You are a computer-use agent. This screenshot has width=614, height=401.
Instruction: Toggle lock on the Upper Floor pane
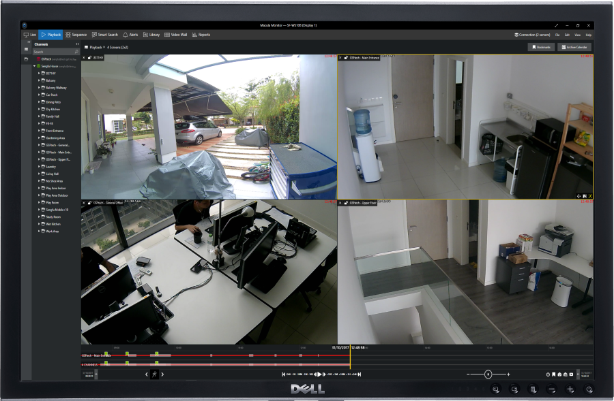(x=346, y=203)
